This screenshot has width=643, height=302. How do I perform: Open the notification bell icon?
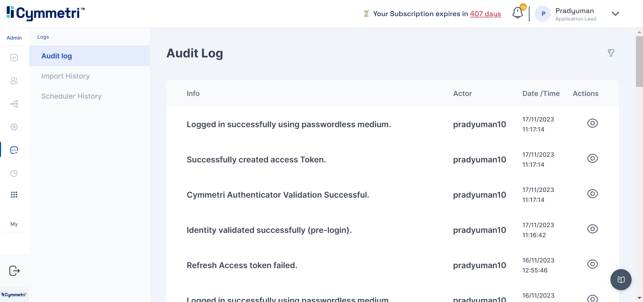pyautogui.click(x=517, y=13)
